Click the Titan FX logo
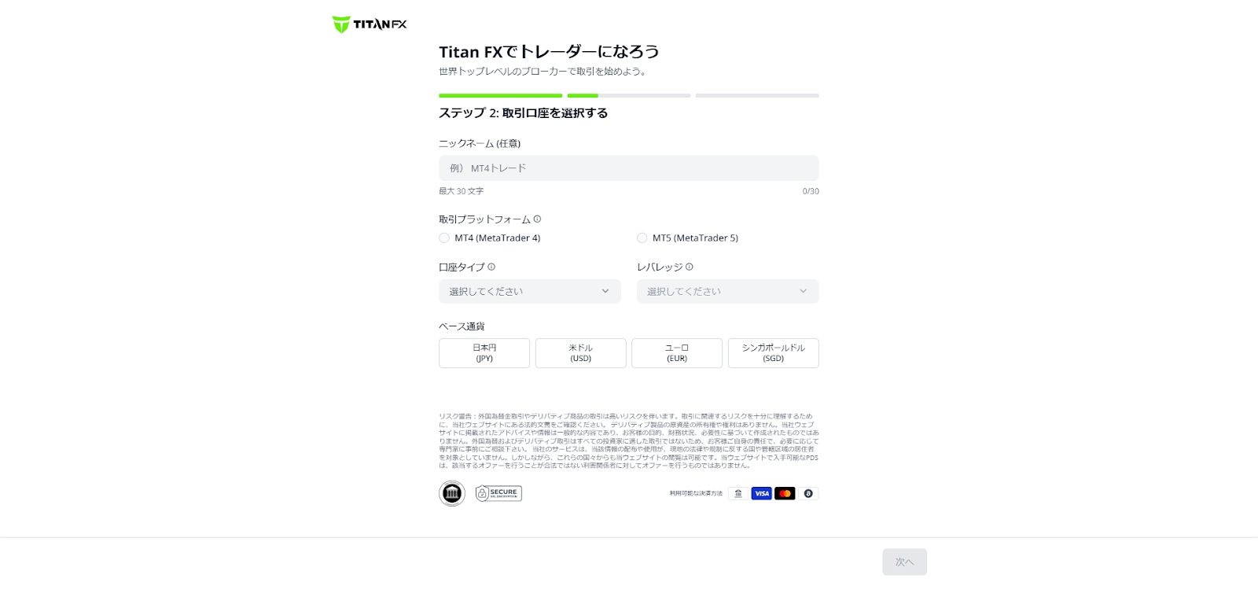This screenshot has height=597, width=1258. pyautogui.click(x=370, y=24)
